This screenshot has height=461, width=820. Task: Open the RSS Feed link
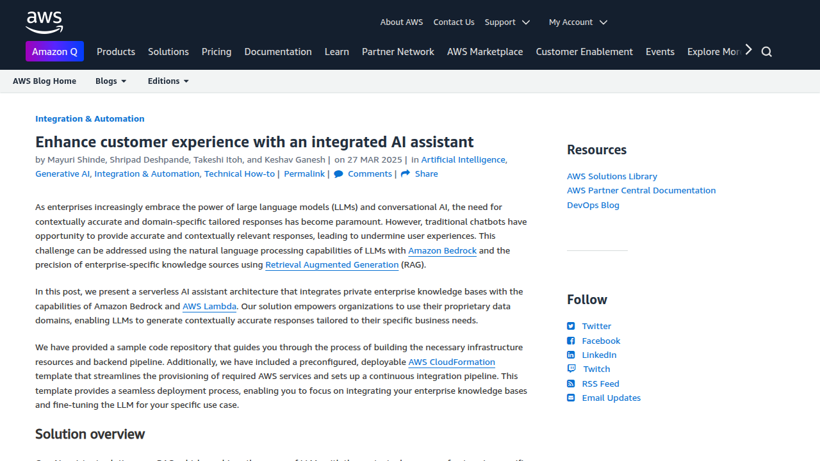click(x=600, y=384)
